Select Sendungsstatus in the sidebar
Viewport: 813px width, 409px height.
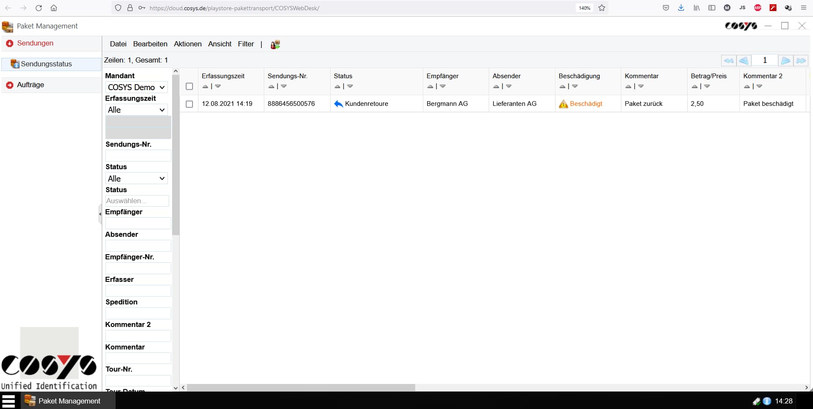pyautogui.click(x=51, y=64)
